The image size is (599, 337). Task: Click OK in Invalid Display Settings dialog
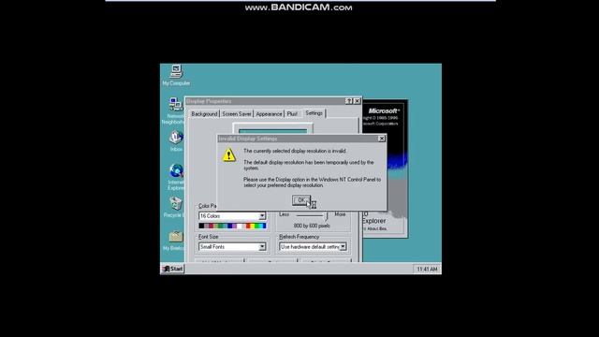pos(301,199)
